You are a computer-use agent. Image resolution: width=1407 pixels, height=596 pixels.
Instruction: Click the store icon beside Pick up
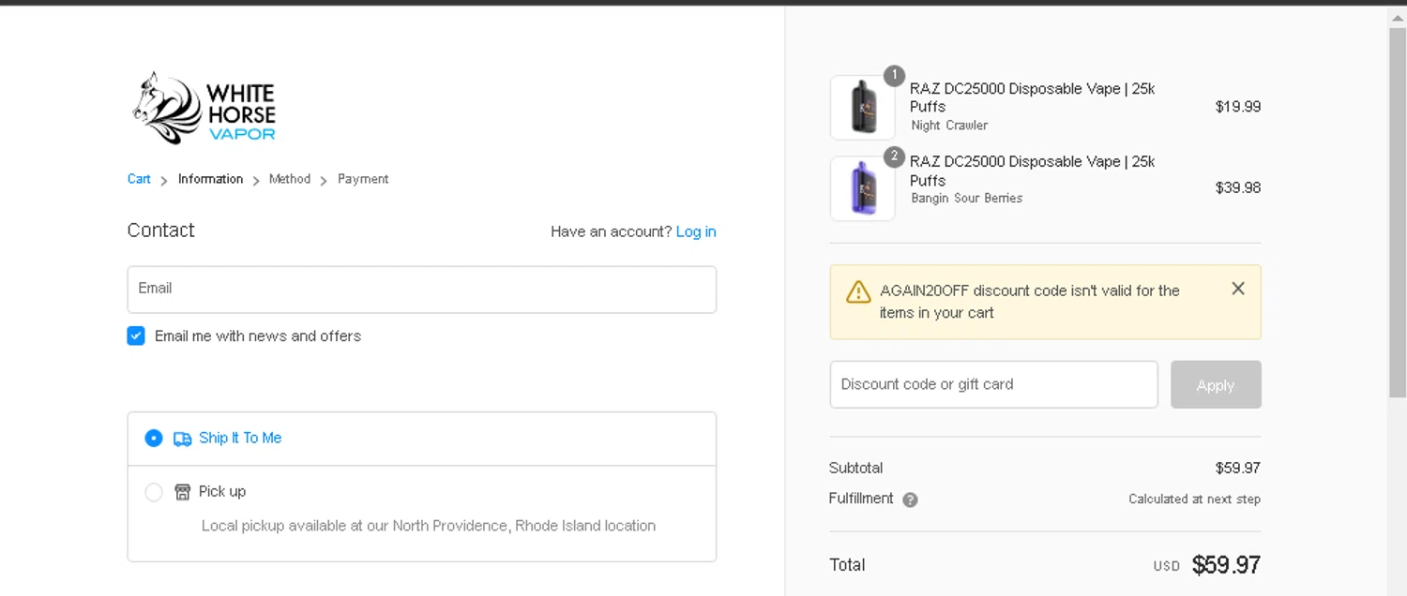183,492
